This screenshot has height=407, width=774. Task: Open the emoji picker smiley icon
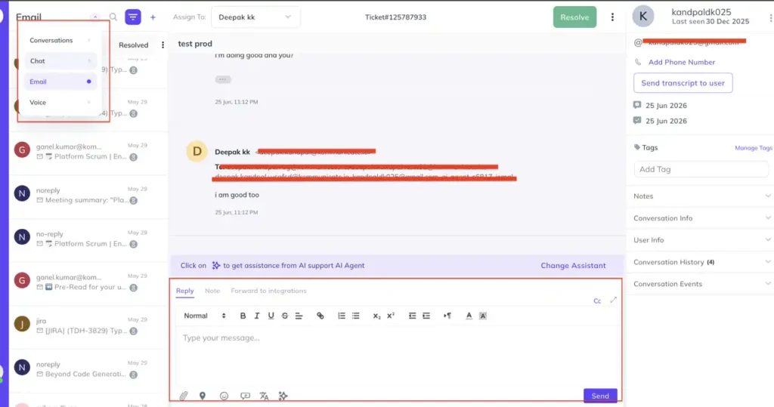tap(224, 396)
